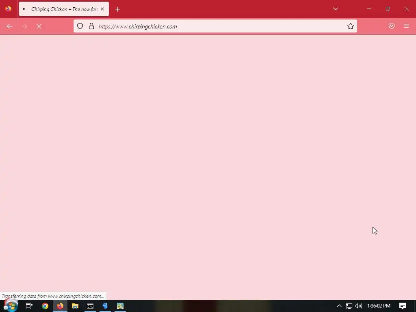Image resolution: width=416 pixels, height=312 pixels.
Task: List all tabs dropdown arrow
Action: pos(336,9)
